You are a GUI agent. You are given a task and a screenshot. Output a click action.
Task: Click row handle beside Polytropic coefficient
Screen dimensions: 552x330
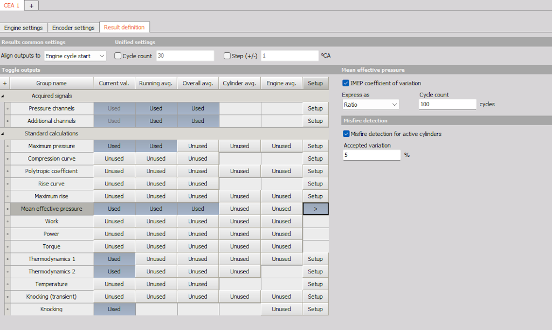pos(8,171)
